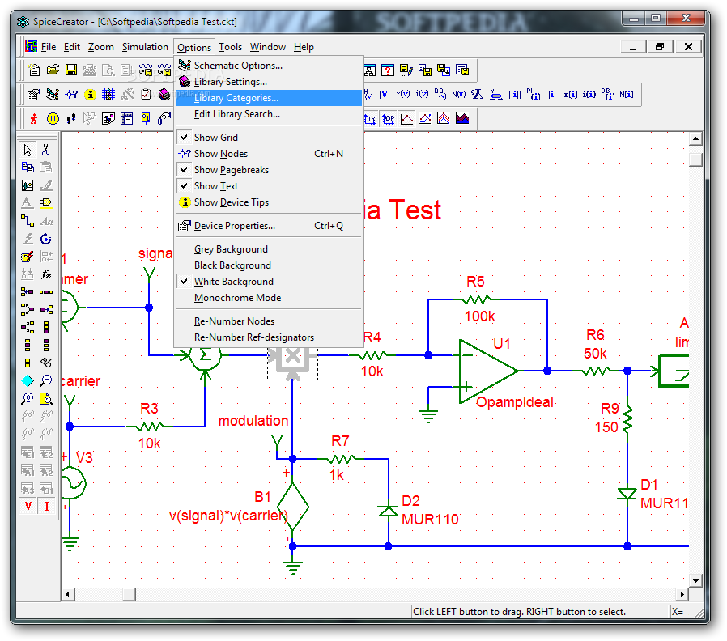Select the Black Background option
The height and width of the screenshot is (641, 727).
[269, 265]
